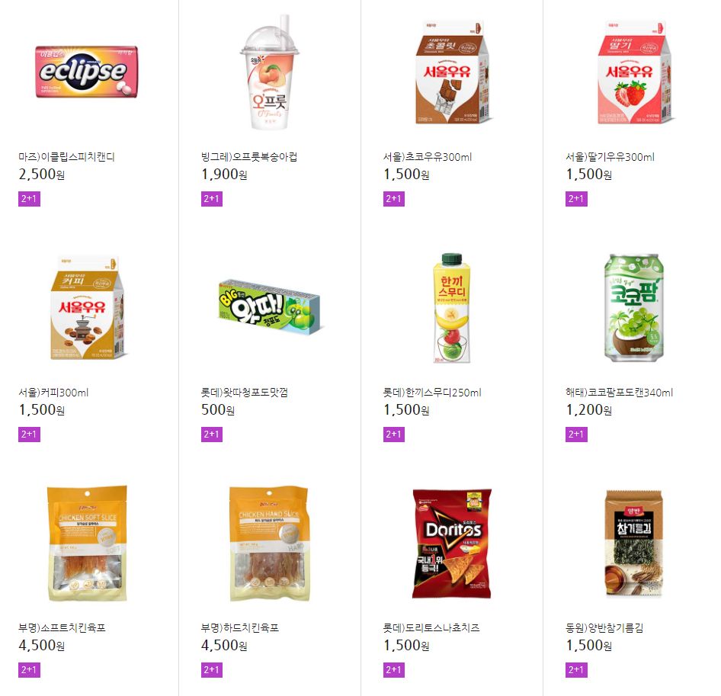This screenshot has height=696, width=721.
Task: Select the 한끼스무디 bottle image
Action: pos(451,308)
